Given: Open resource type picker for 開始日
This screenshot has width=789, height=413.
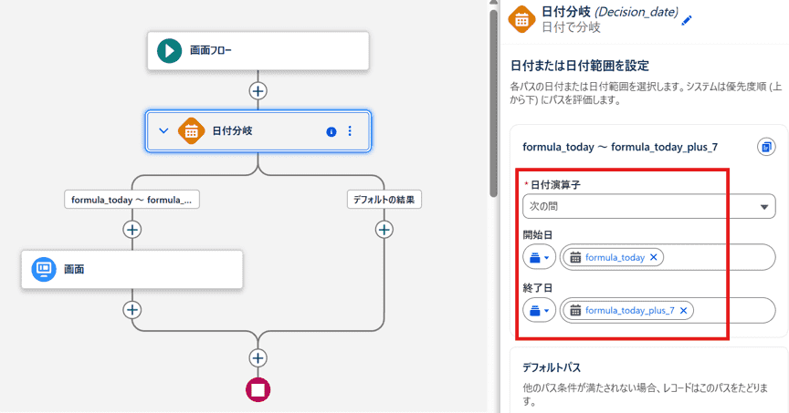Looking at the screenshot, I should point(540,257).
